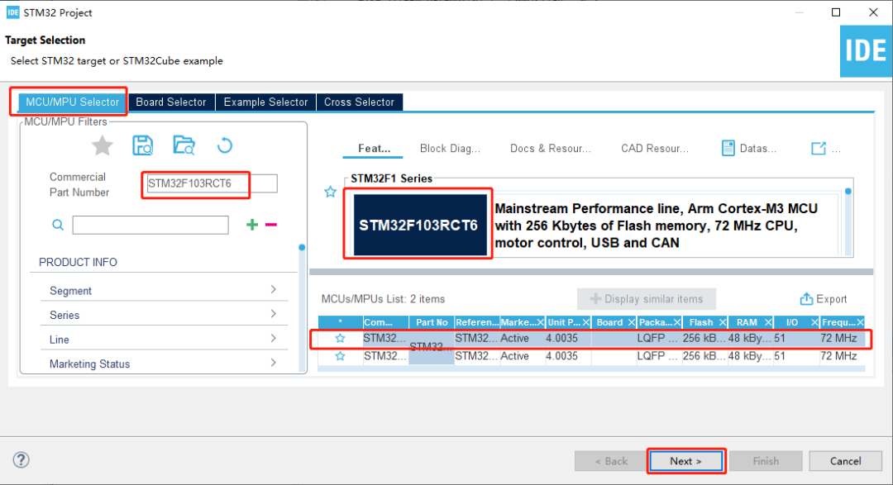Open the help question mark icon
Viewport: 893px width, 485px height.
(x=21, y=460)
